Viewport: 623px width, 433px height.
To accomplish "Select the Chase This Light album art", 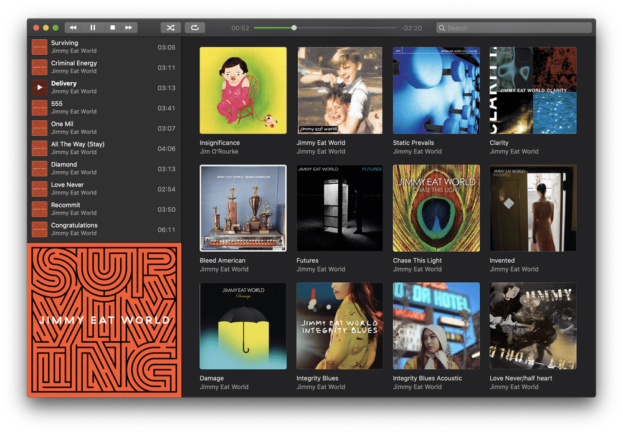I will click(x=436, y=208).
